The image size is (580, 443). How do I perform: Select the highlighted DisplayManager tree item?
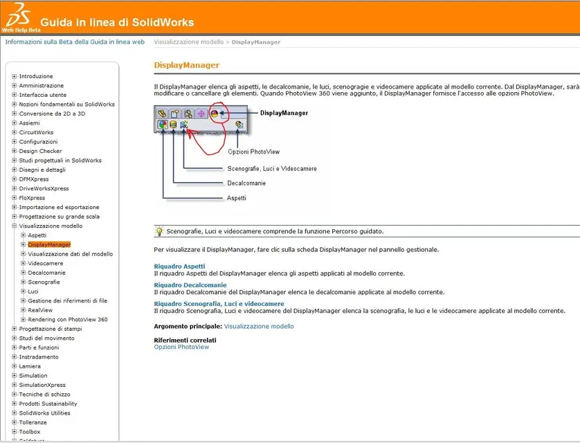(49, 244)
